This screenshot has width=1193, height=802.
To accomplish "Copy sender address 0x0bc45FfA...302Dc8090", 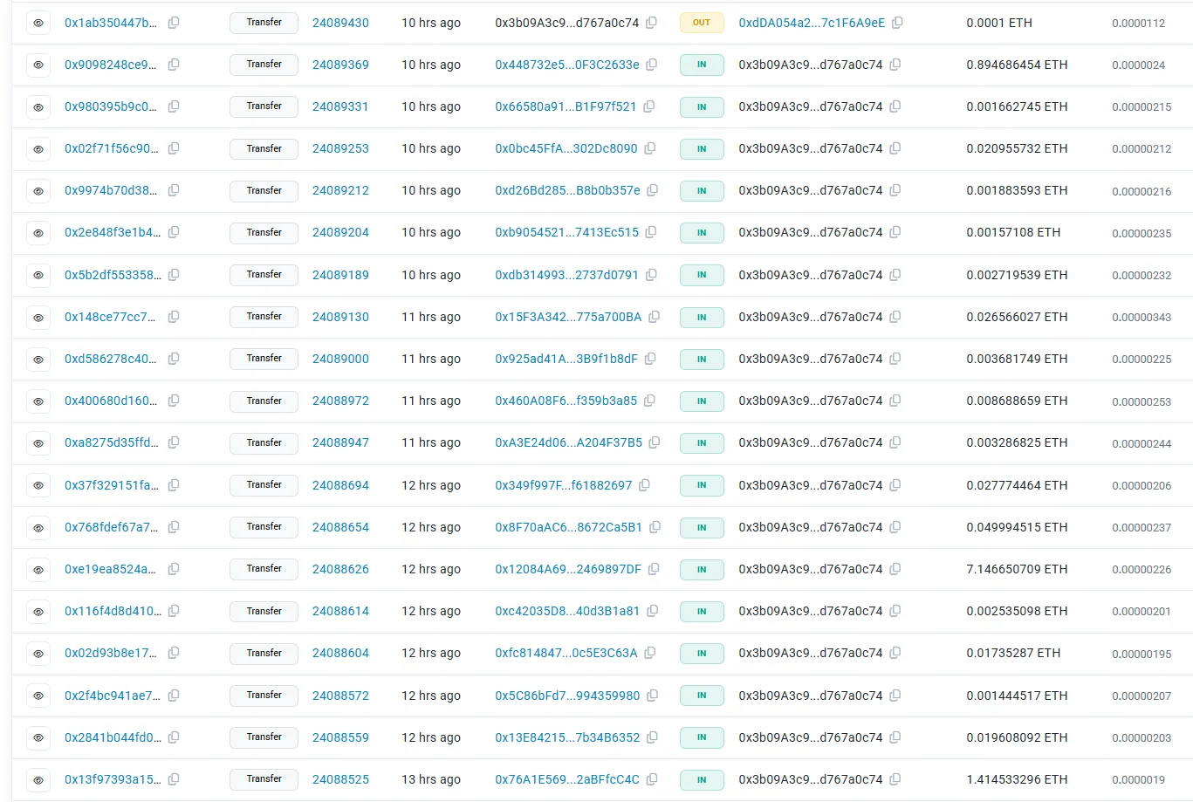I will tap(649, 148).
